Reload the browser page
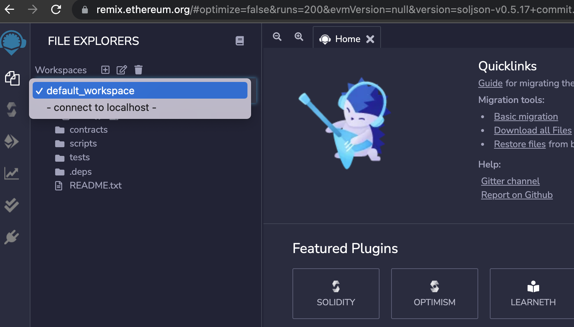This screenshot has height=327, width=574. (56, 9)
